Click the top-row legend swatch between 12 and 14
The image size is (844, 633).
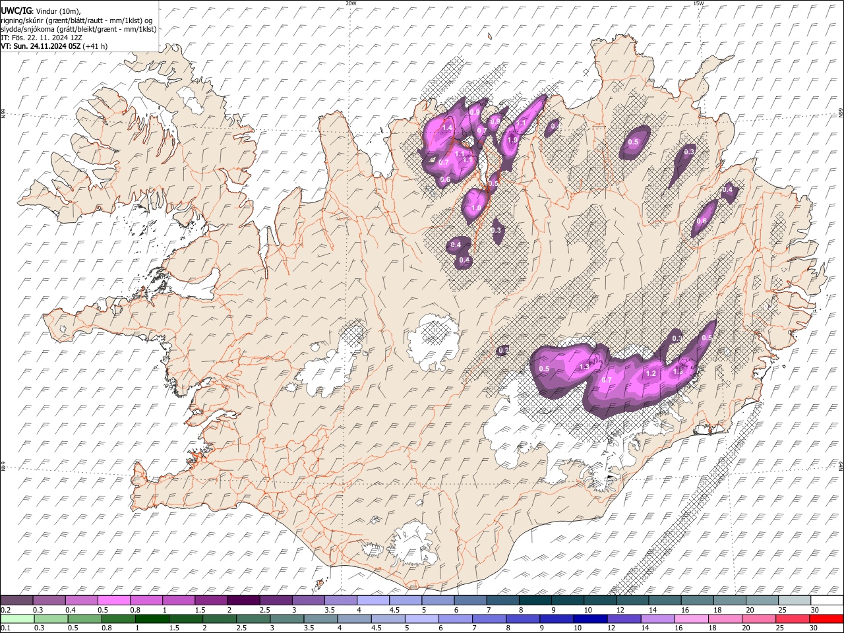click(x=631, y=601)
